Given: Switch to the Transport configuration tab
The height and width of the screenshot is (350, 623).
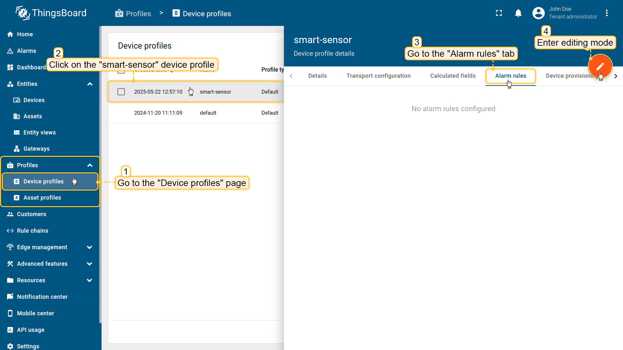Looking at the screenshot, I should pyautogui.click(x=378, y=76).
